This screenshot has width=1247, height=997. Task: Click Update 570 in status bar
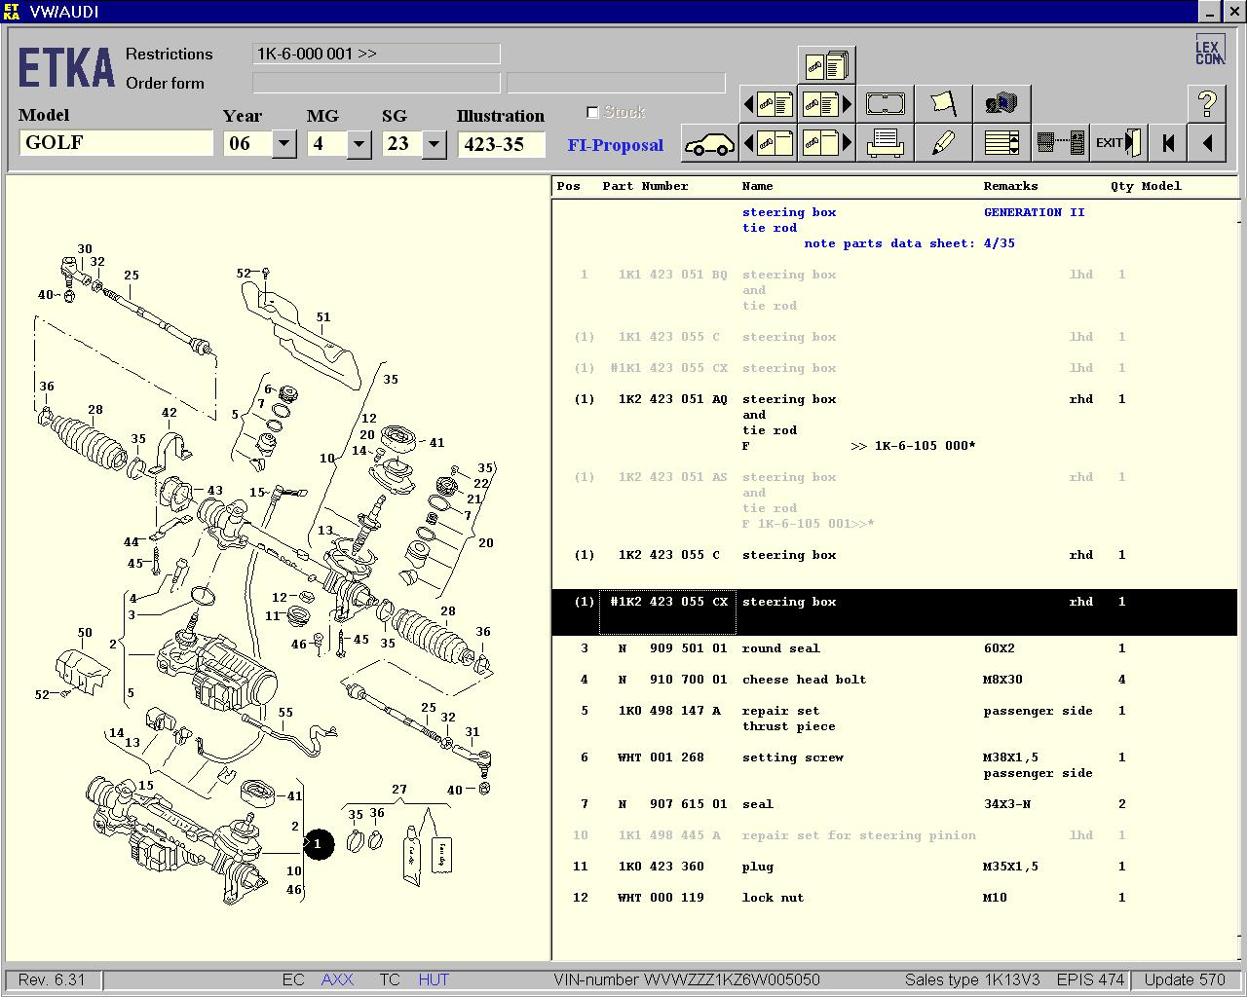point(1185,979)
